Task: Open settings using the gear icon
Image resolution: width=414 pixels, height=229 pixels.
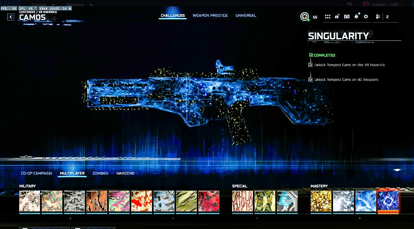Action: (366, 16)
